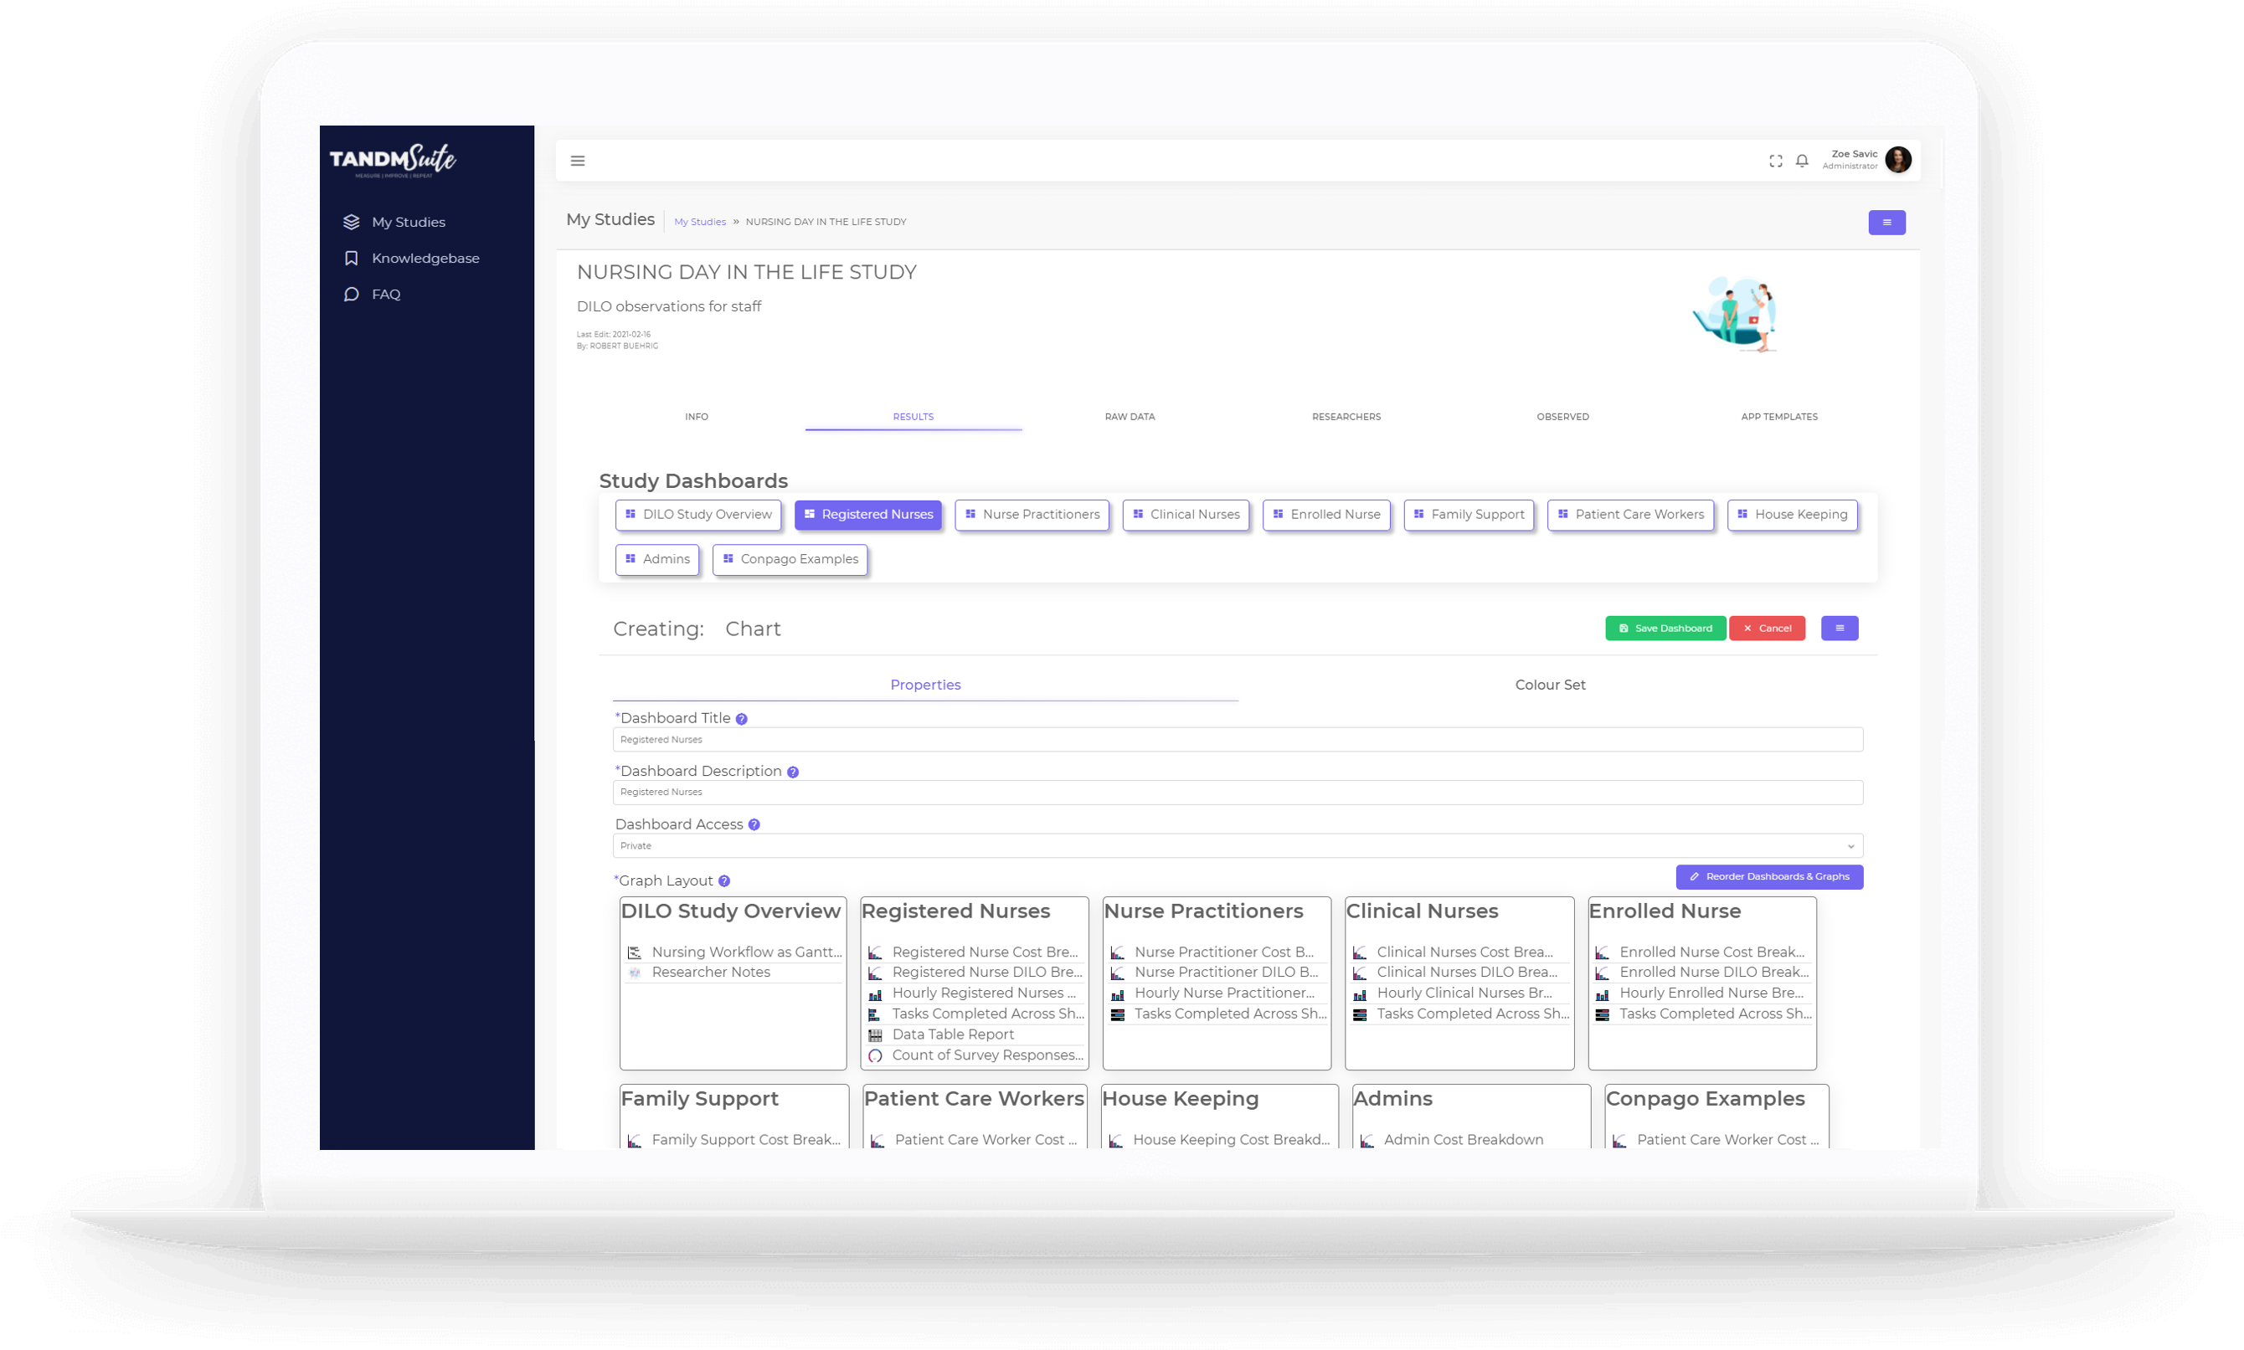Click Reorder Dashboards & Graphs button

1769,877
